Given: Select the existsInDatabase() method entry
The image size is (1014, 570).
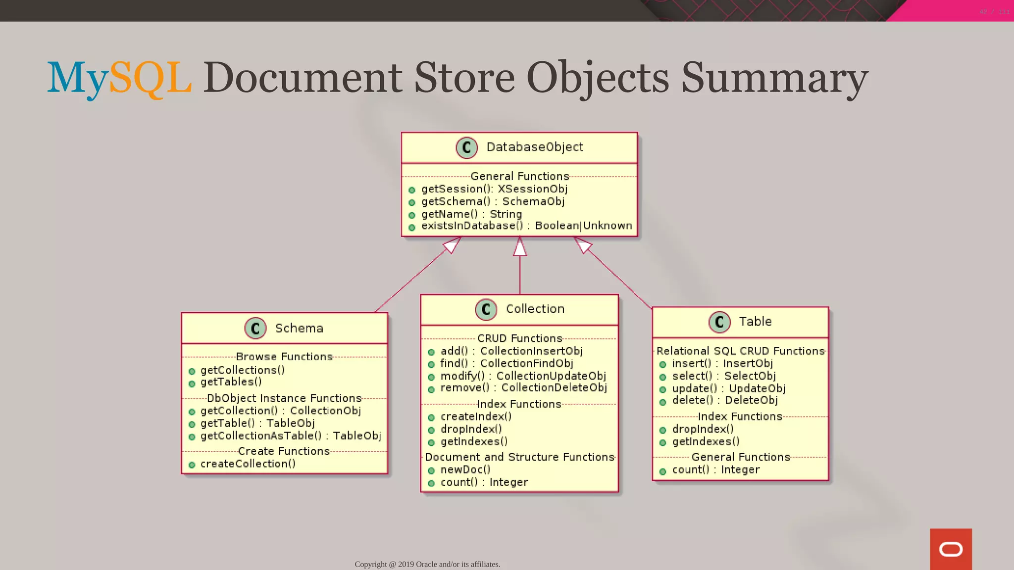Looking at the screenshot, I should 526,226.
